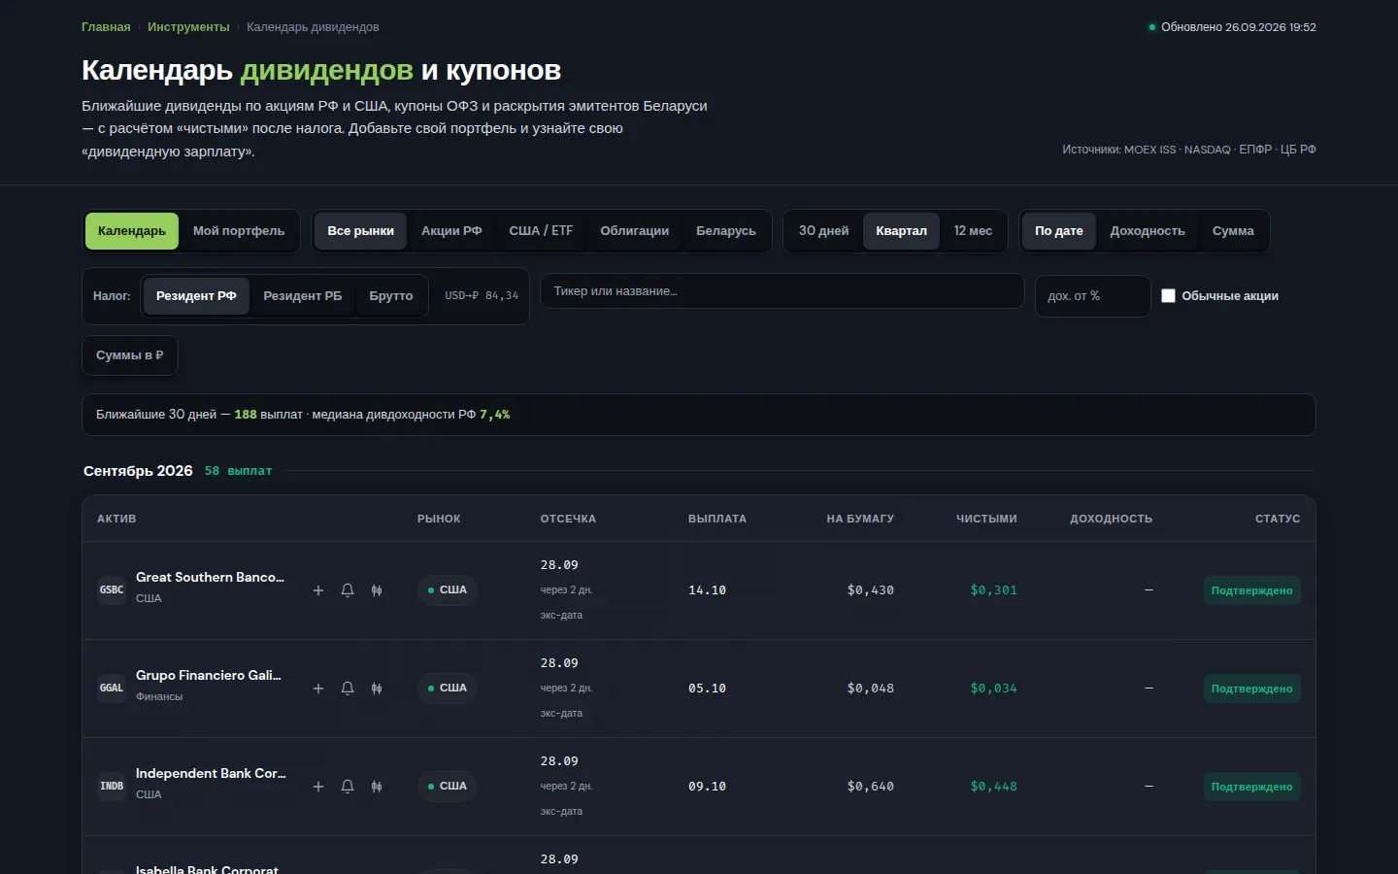Open Grupo Financiero Galicia asset name

209,675
